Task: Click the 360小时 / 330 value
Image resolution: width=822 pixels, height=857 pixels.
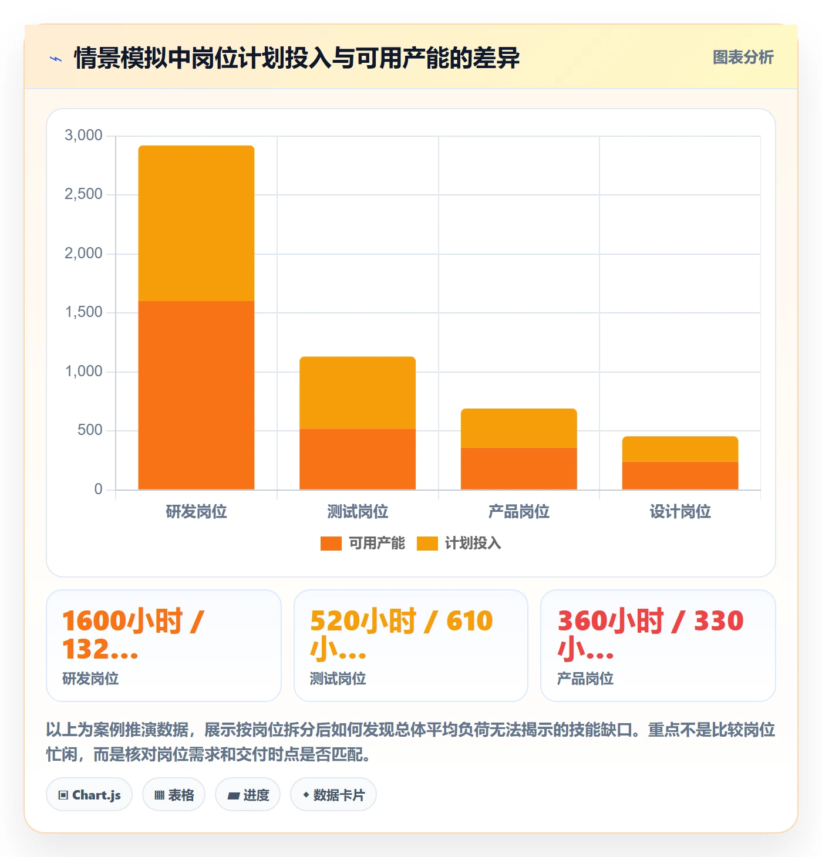Action: 651,635
